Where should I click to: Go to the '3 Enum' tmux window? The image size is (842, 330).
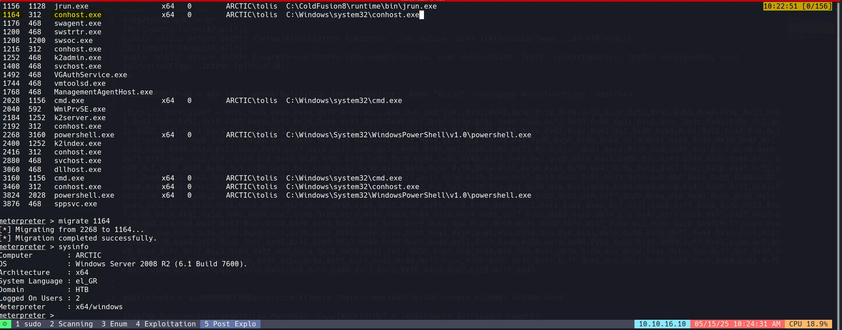pos(114,324)
